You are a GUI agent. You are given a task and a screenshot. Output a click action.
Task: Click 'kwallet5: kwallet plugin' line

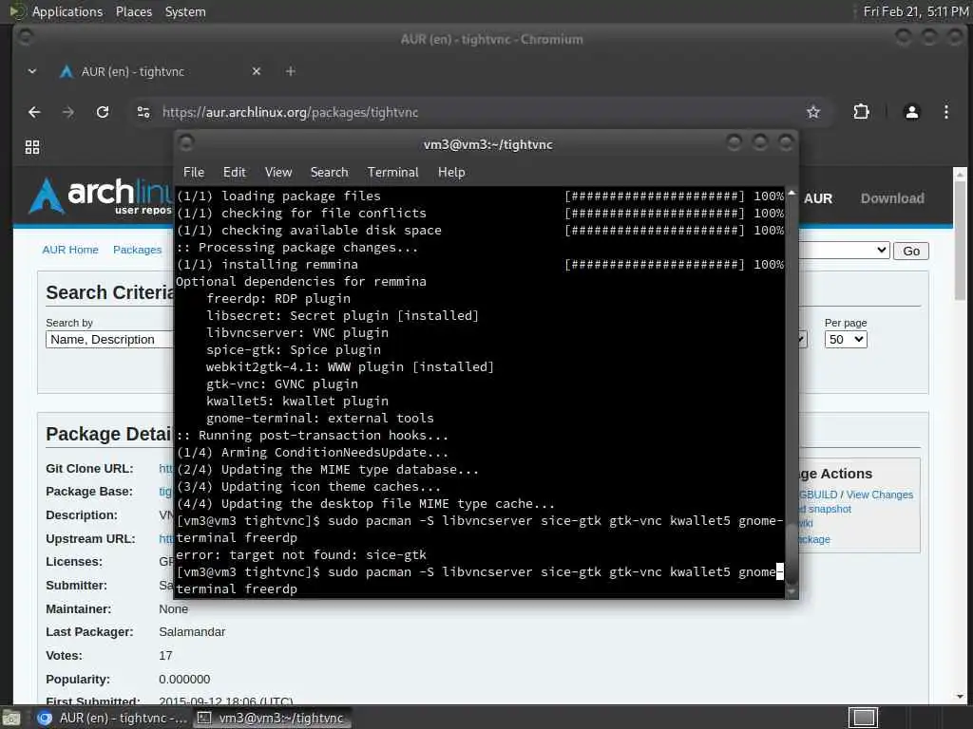click(297, 402)
